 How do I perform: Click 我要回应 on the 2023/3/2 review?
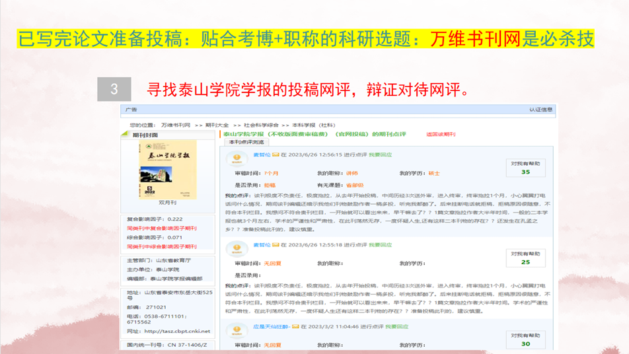click(396, 327)
